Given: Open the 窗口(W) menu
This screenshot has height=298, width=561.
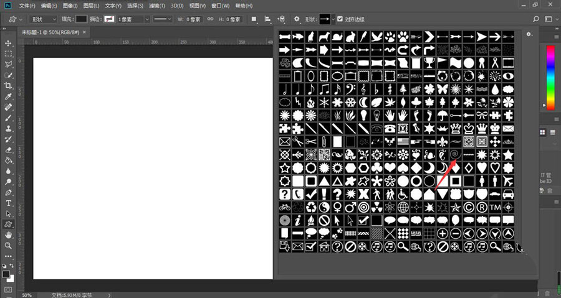Looking at the screenshot, I should click(221, 6).
